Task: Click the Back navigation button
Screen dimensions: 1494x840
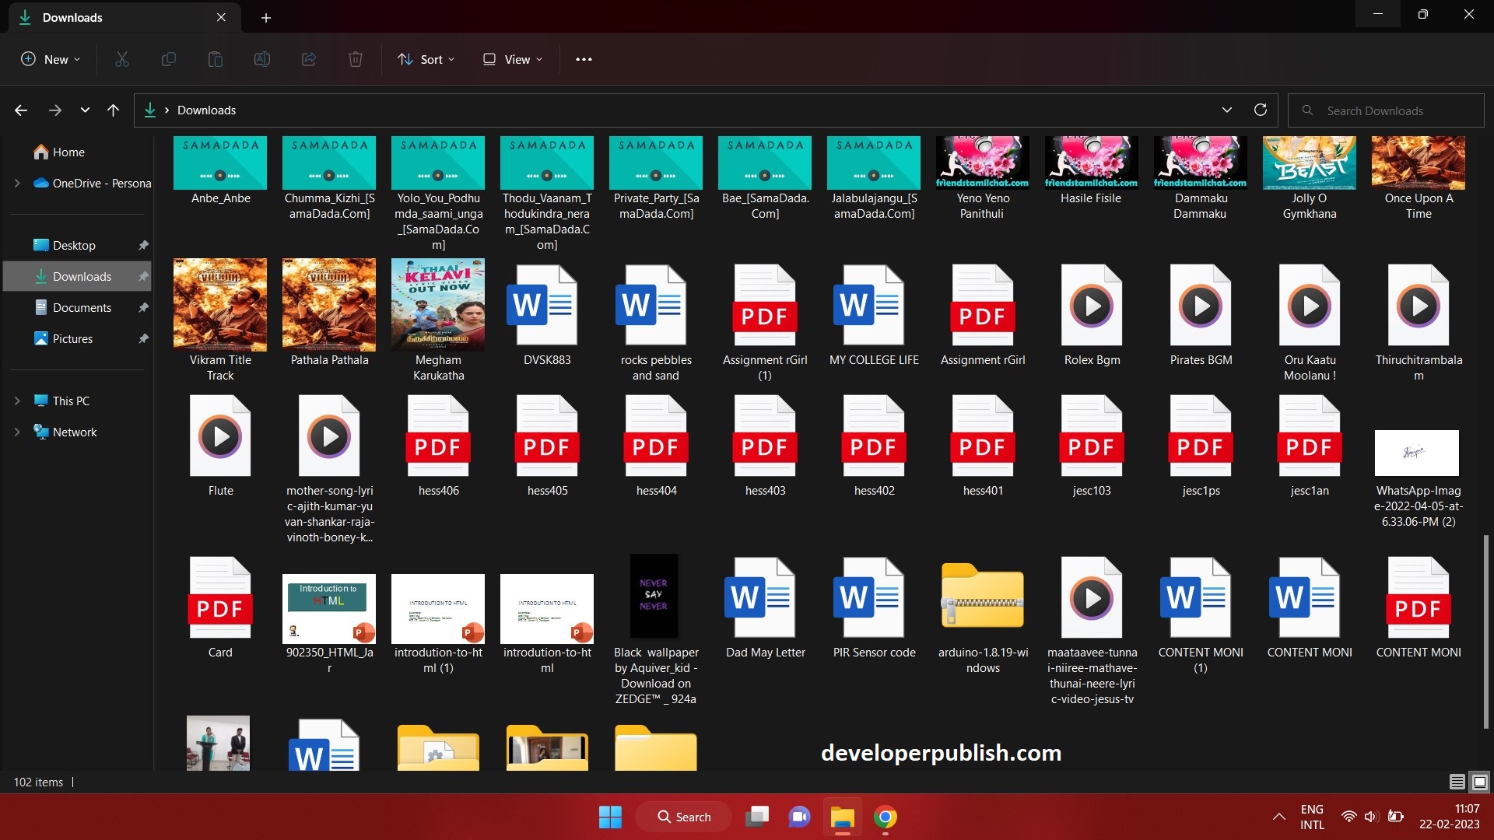Action: (x=21, y=110)
